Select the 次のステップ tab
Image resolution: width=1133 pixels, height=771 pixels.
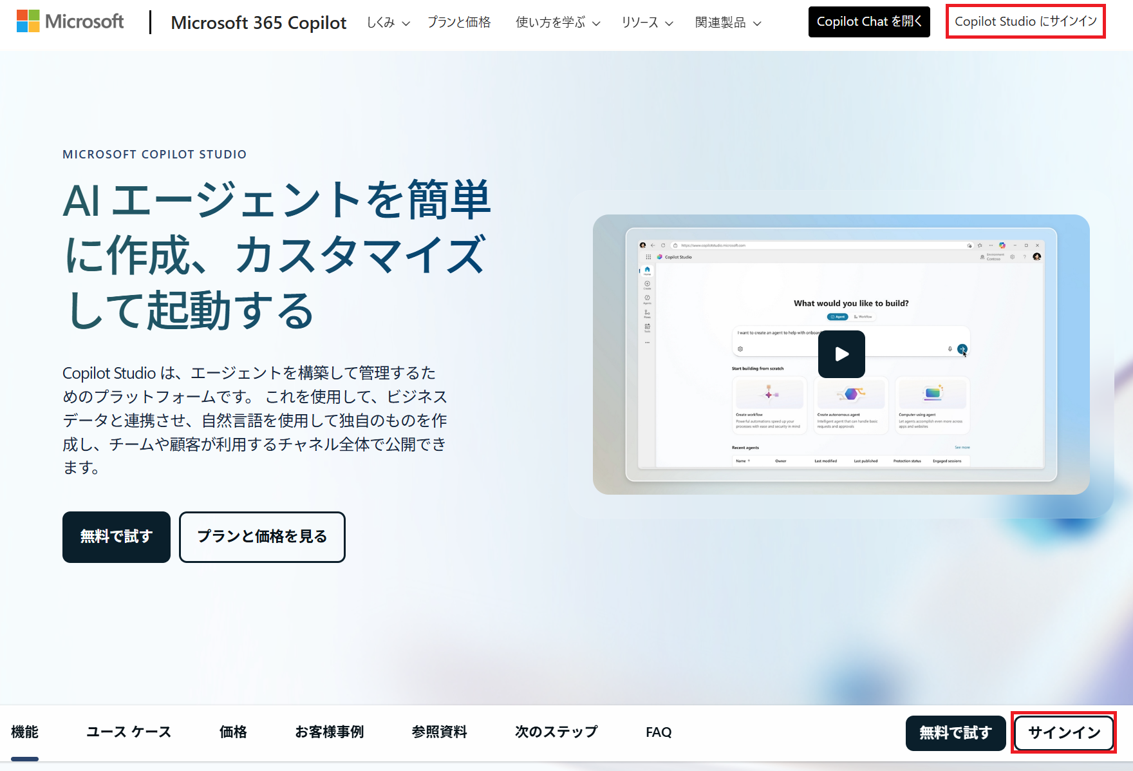pos(556,732)
